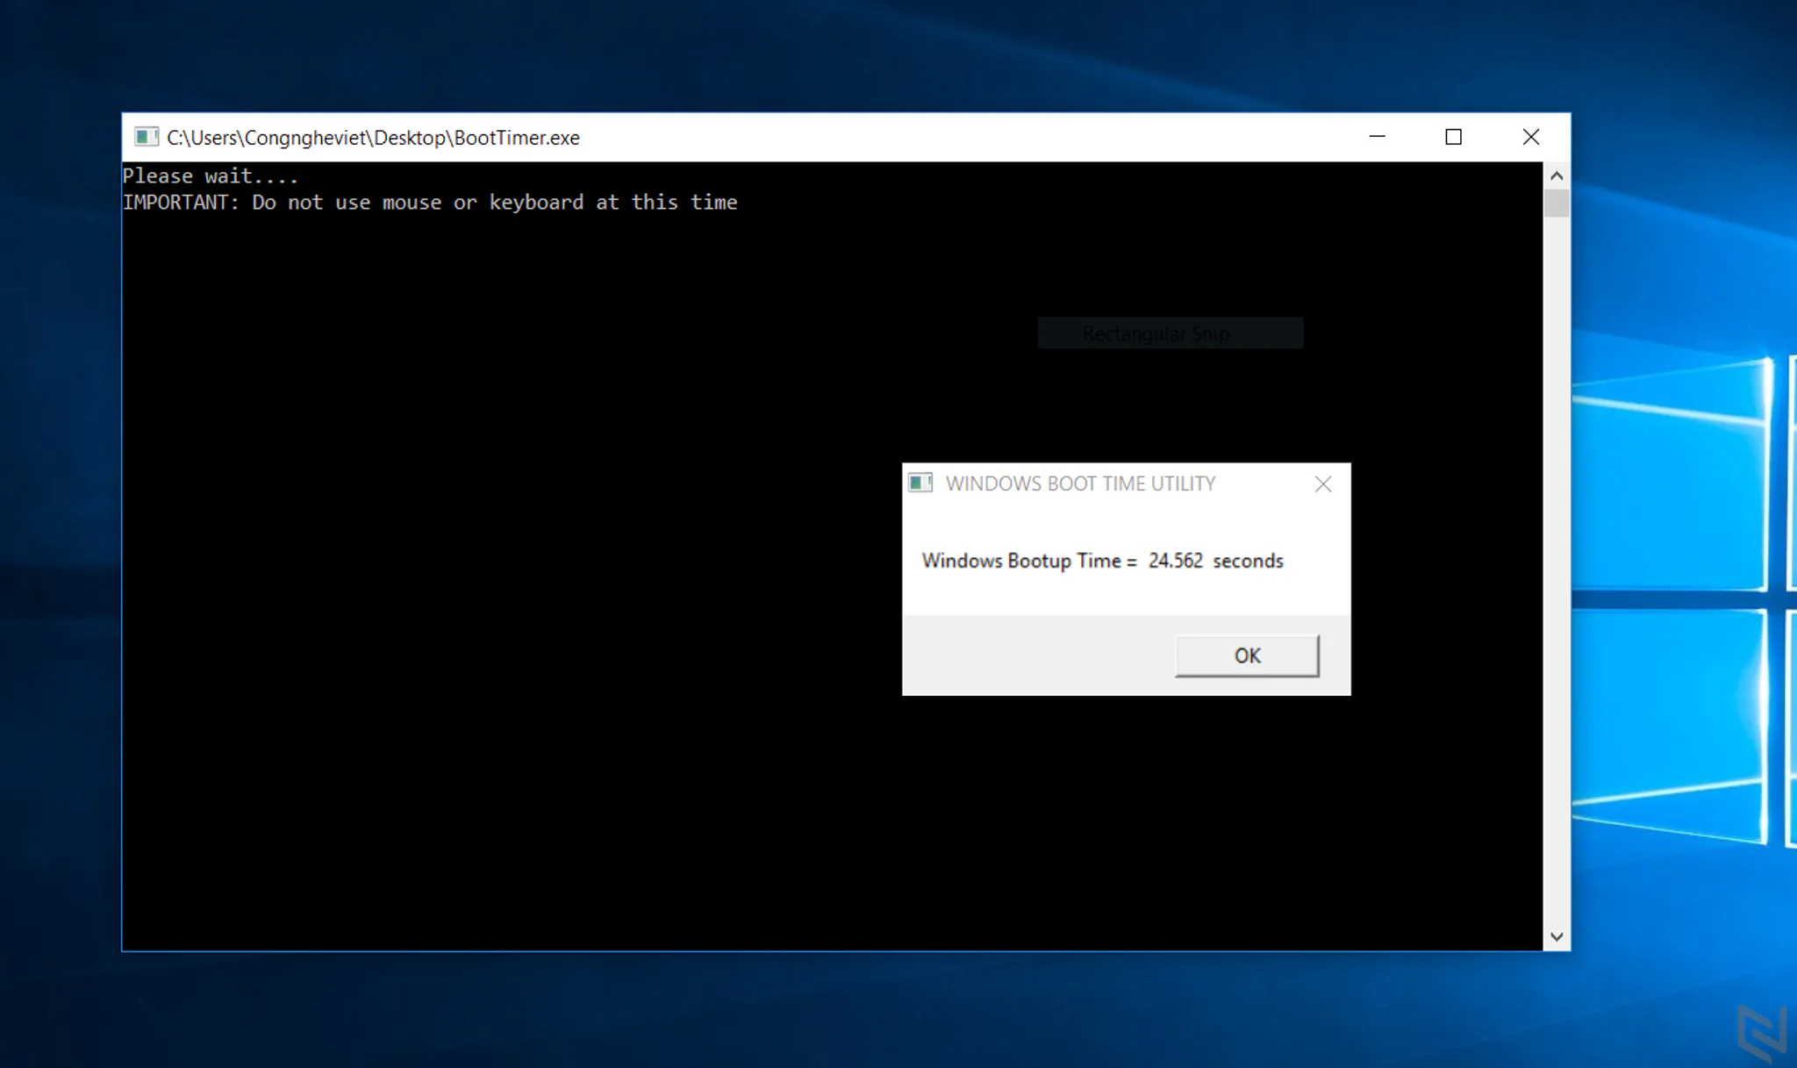Click the BootTimer.exe path in title bar
The image size is (1797, 1068).
pyautogui.click(x=373, y=138)
